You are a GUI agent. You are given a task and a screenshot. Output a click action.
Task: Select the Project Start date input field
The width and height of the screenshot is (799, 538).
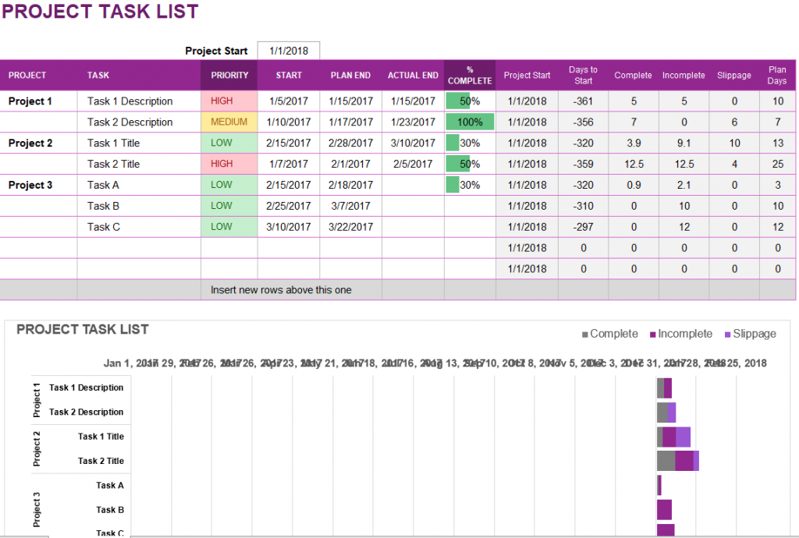tap(288, 50)
